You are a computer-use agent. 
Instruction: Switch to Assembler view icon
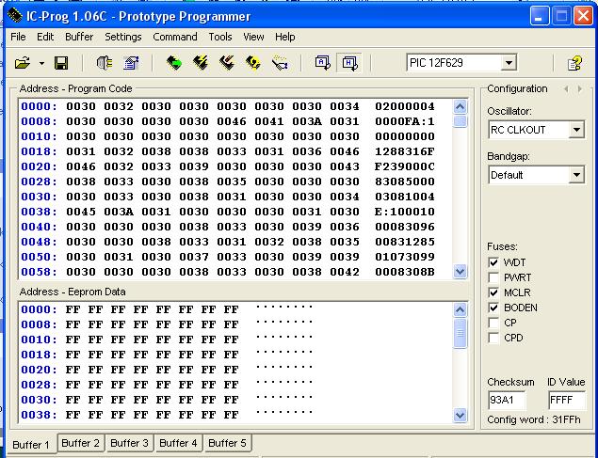[x=323, y=63]
